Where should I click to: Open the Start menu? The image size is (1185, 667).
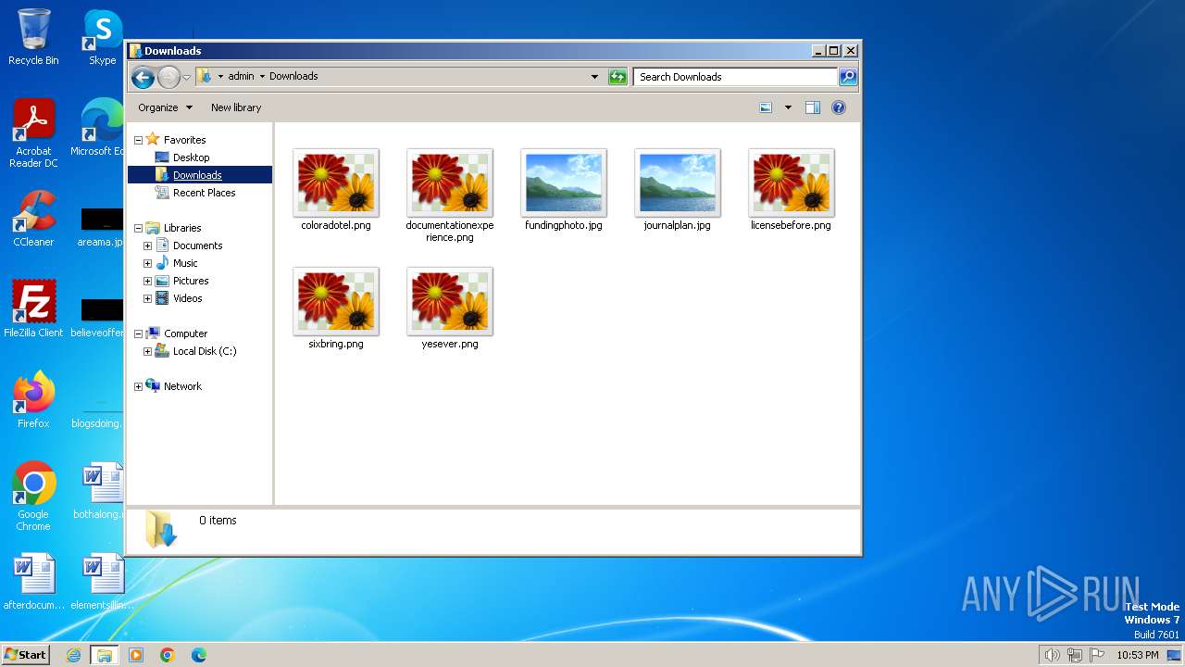point(26,654)
